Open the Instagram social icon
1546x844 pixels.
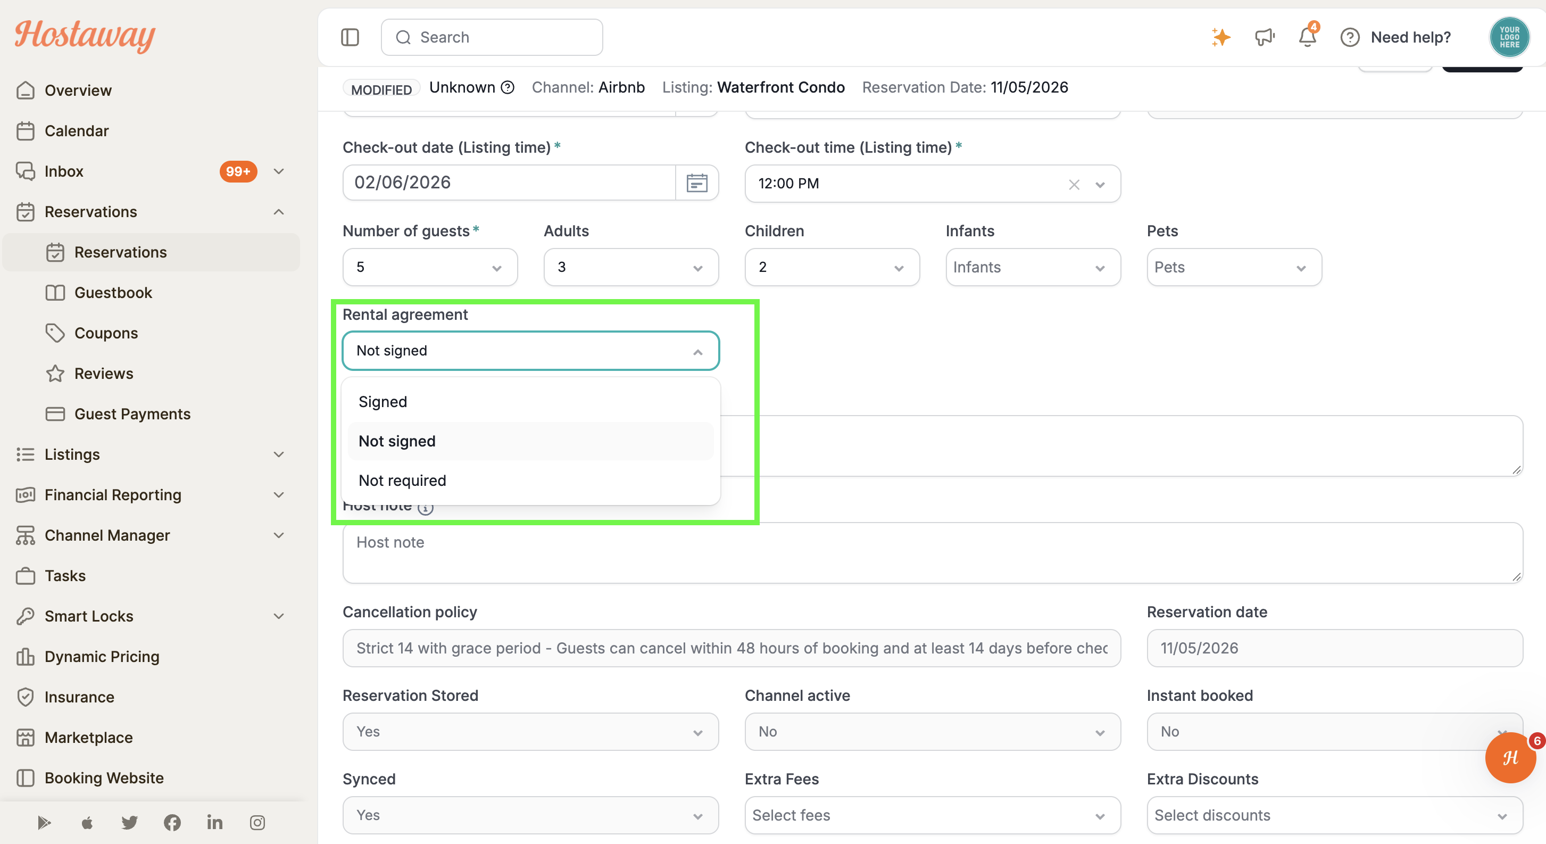coord(257,822)
